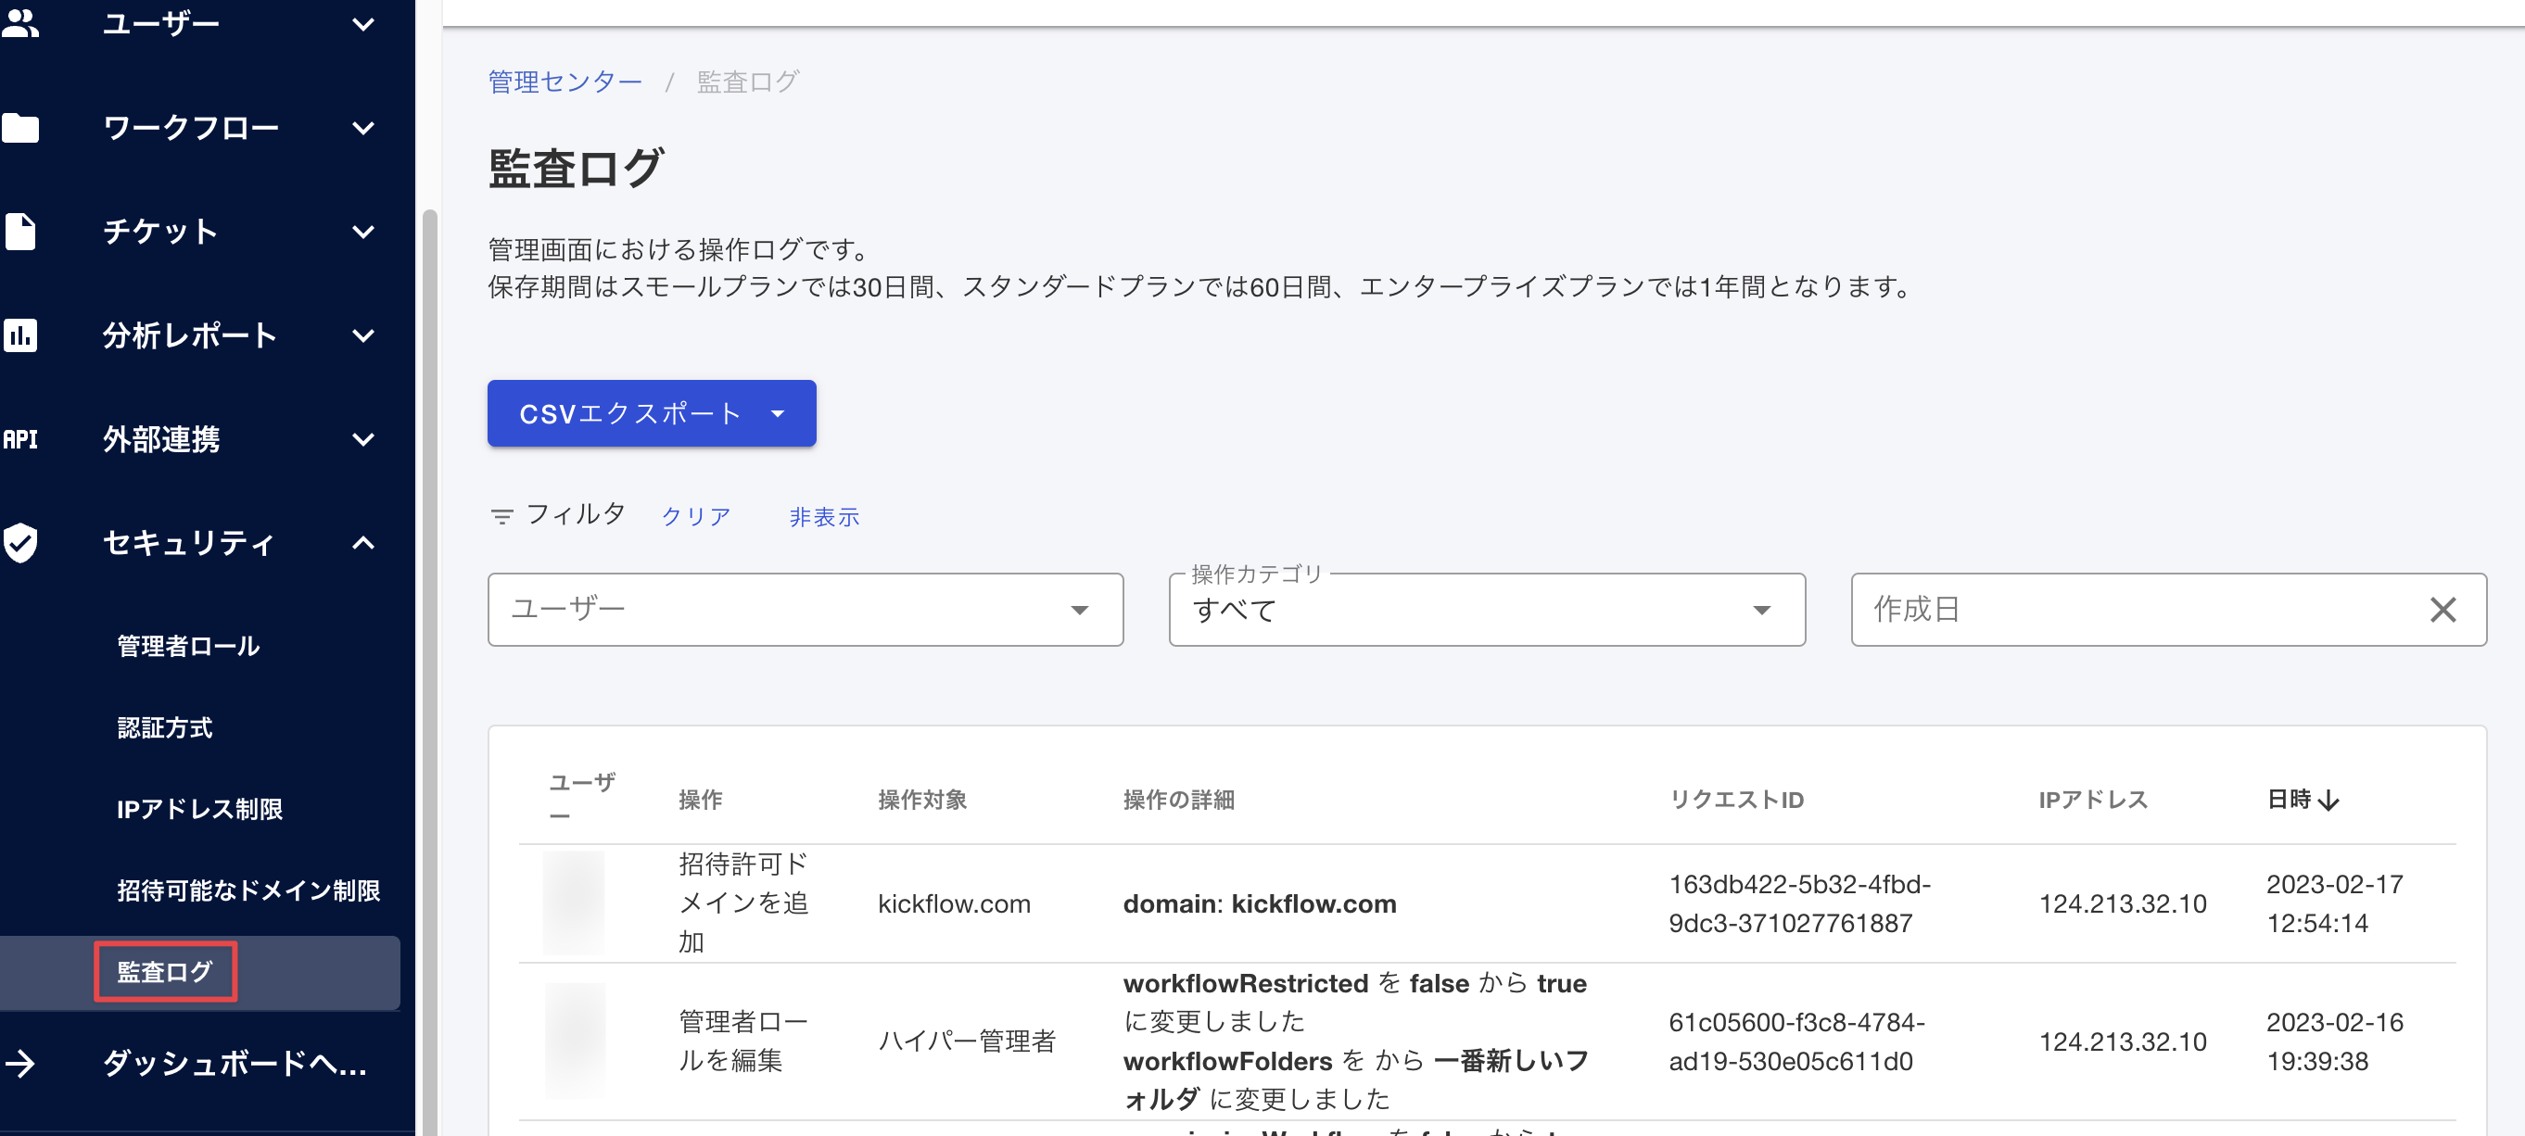Screen dimensions: 2525x1136
Task: Expand the ユーザー sidebar menu chevron
Action: pyautogui.click(x=362, y=23)
